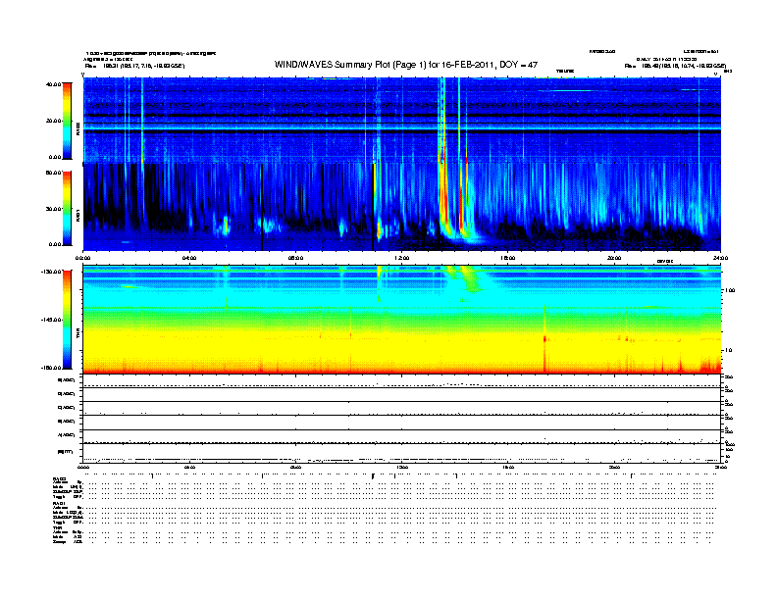This screenshot has height=600, width=777.
Task: Click the top-right position info text line
Action: pos(675,66)
